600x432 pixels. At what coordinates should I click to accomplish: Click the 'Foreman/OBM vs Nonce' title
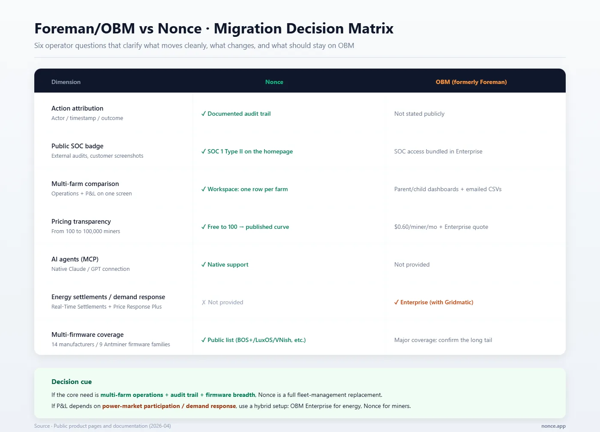214,28
